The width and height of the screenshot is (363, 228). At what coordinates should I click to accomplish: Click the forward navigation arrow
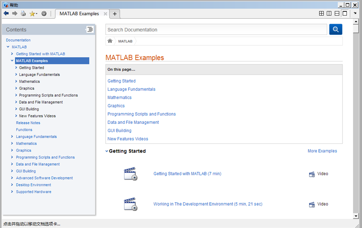15,14
